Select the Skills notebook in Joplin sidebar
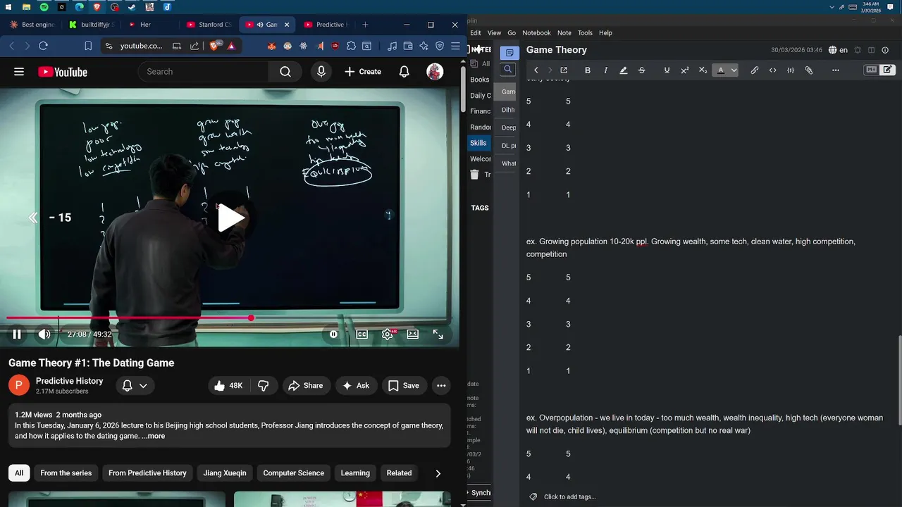Image resolution: width=902 pixels, height=507 pixels. pyautogui.click(x=479, y=143)
